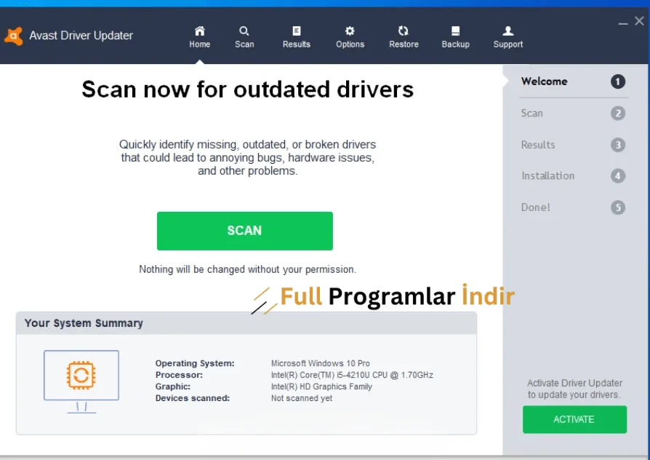Click the Results list icon
This screenshot has width=650, height=460.
297,31
